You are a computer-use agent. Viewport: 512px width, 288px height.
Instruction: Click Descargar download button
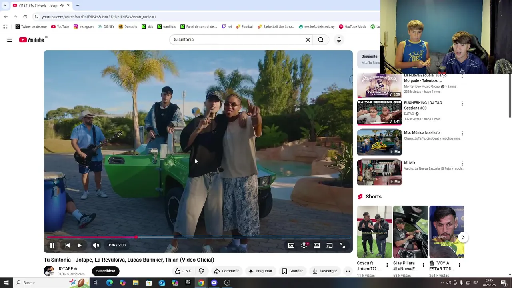(324, 271)
